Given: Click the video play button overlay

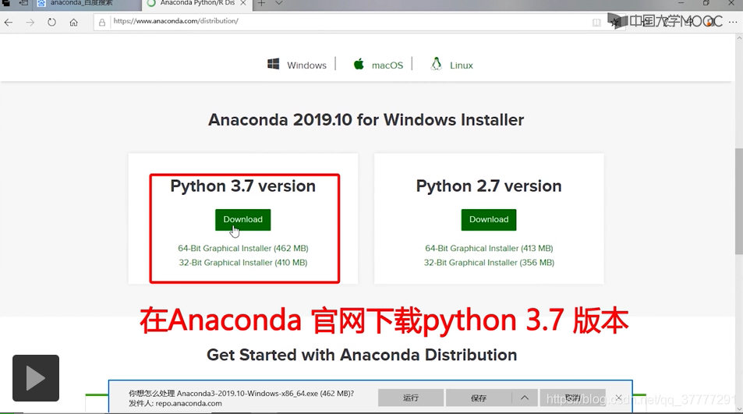Looking at the screenshot, I should click(x=36, y=378).
